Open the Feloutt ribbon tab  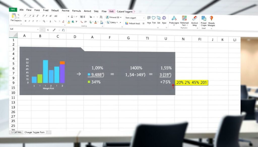tap(55, 11)
